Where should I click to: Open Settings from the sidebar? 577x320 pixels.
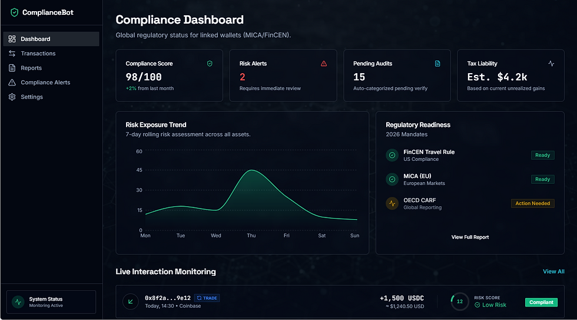pyautogui.click(x=32, y=97)
